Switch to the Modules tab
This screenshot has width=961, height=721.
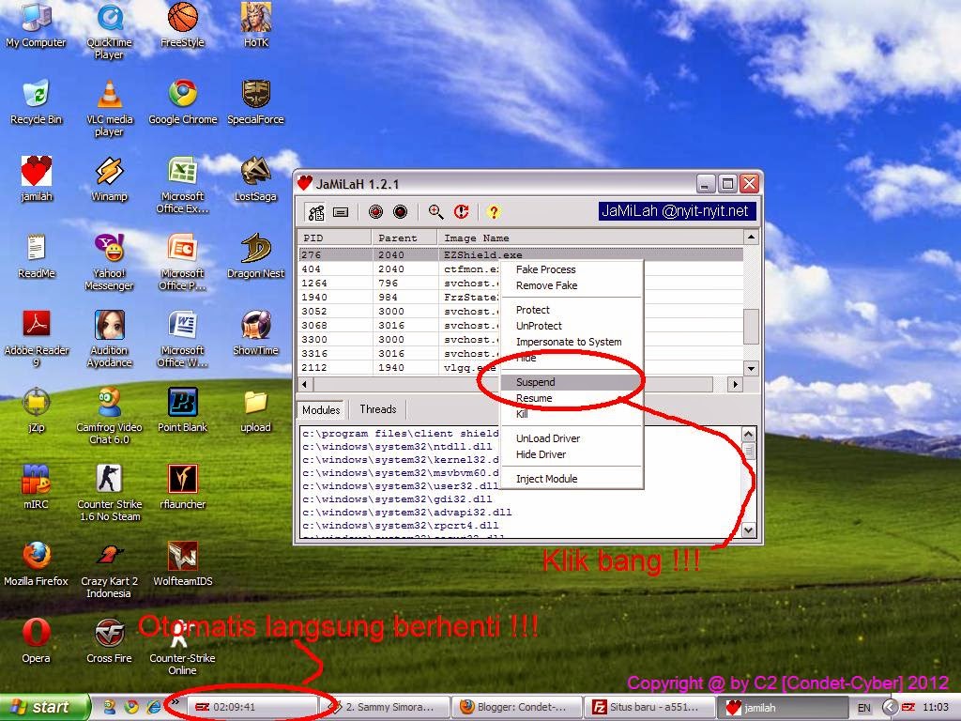(321, 409)
